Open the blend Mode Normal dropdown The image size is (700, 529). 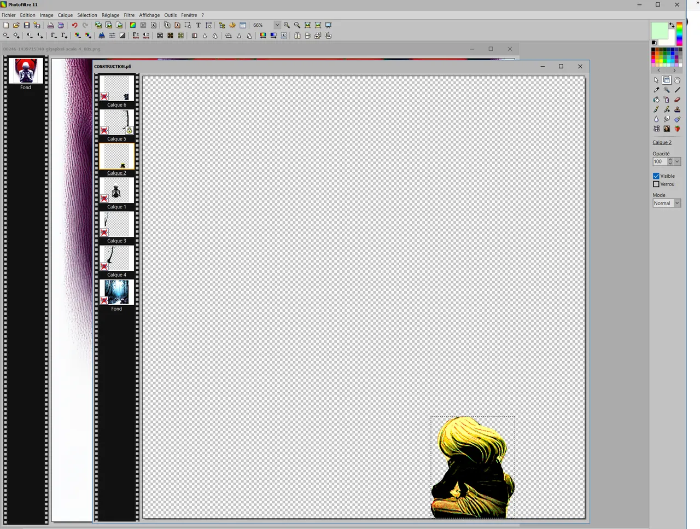pyautogui.click(x=677, y=203)
